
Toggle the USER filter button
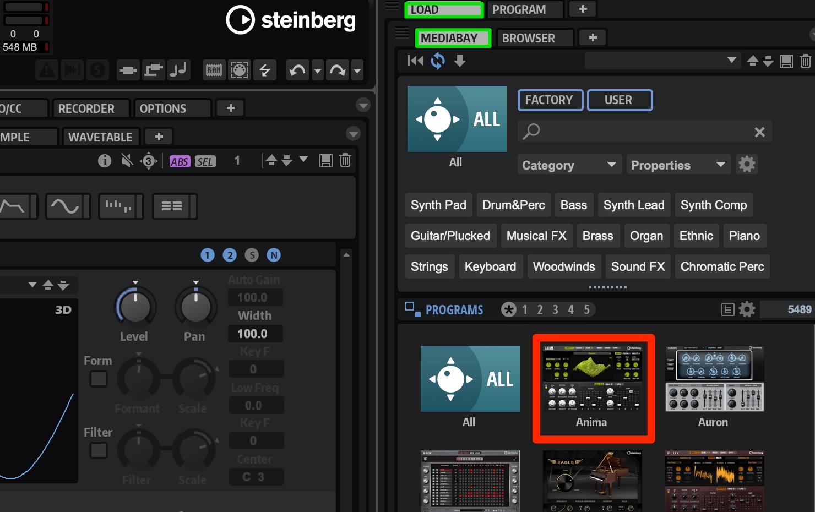tap(620, 100)
